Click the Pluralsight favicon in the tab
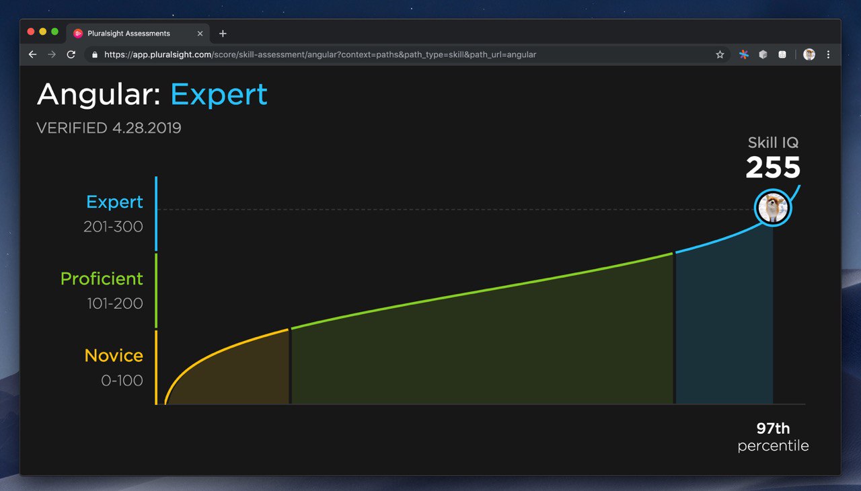The width and height of the screenshot is (861, 491). [x=78, y=34]
